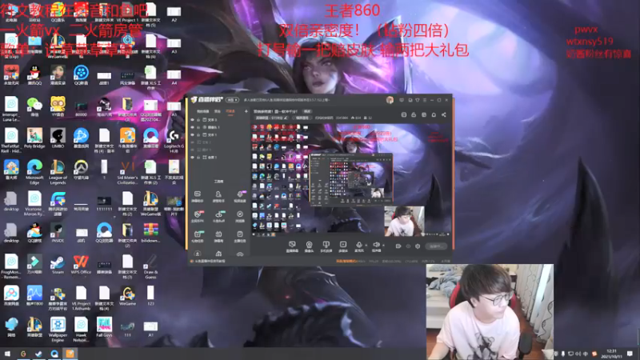This screenshot has width=640, height=360.
Task: Expand microphone options arrow
Action: 366,245
